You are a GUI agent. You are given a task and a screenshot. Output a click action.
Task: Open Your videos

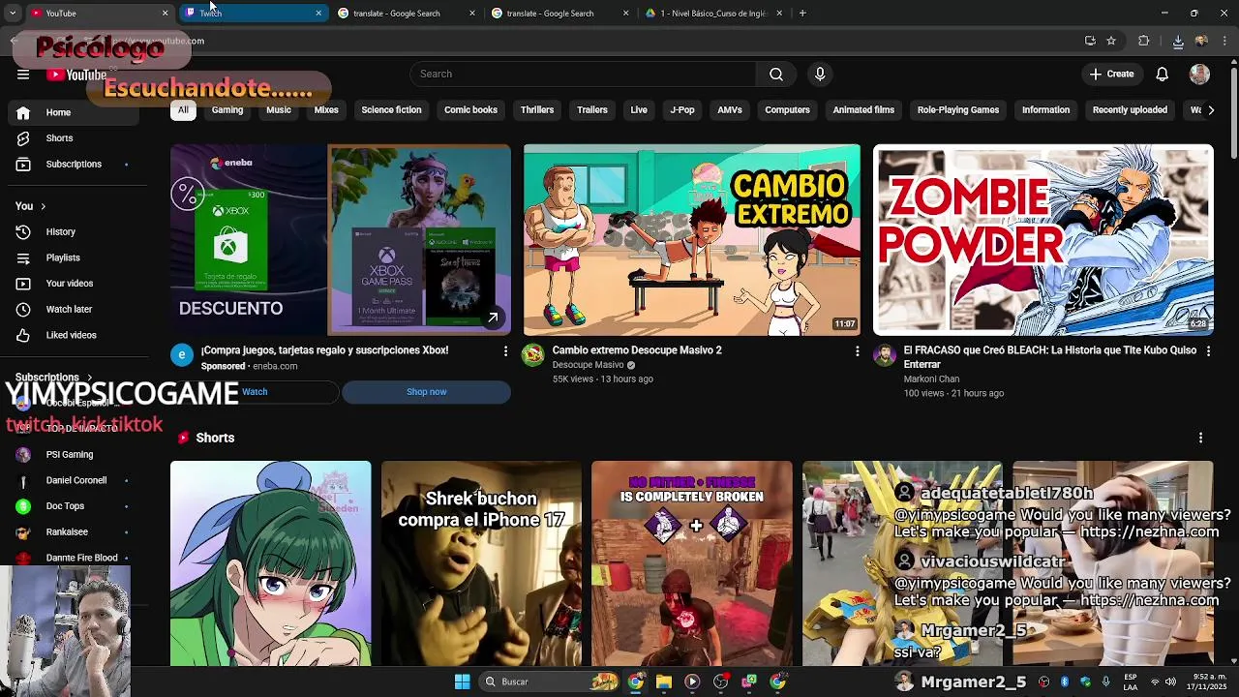(x=73, y=284)
